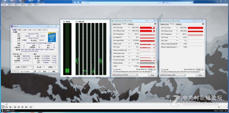Click the Stop button in the media player
229x113 pixels.
[10, 107]
